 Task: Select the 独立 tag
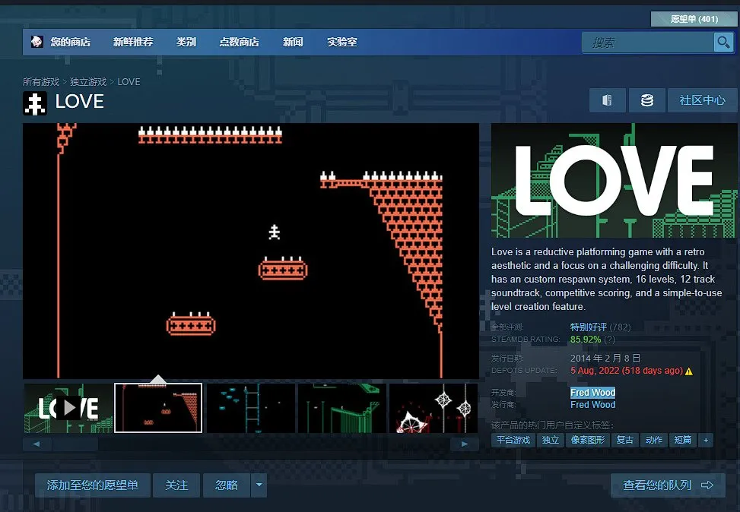click(551, 441)
